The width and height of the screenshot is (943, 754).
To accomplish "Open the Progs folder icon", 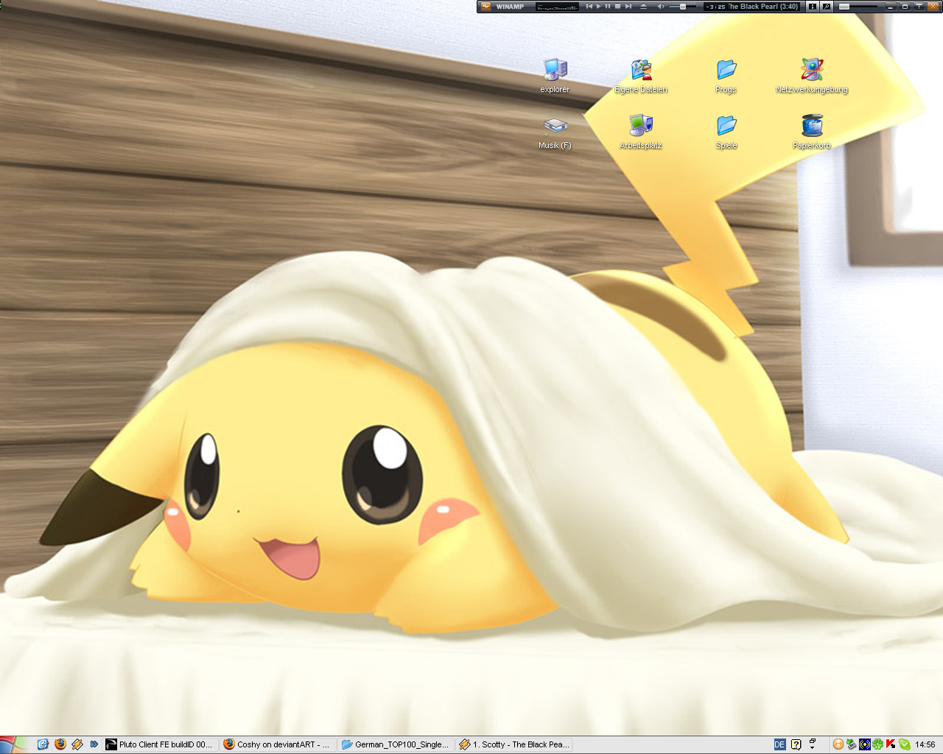I will [x=726, y=76].
